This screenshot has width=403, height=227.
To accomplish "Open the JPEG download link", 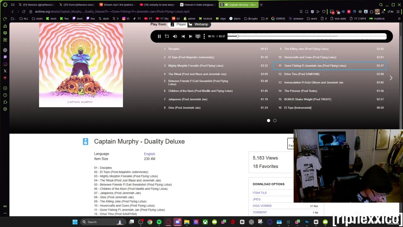I will tap(257, 199).
